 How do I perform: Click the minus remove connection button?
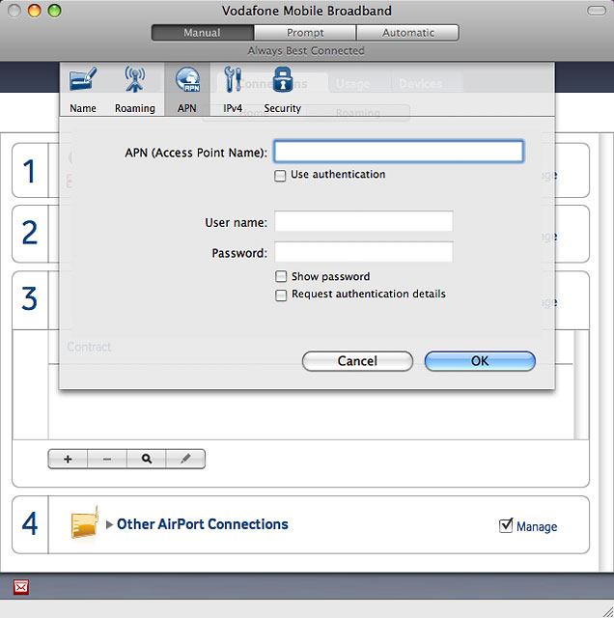coord(107,460)
